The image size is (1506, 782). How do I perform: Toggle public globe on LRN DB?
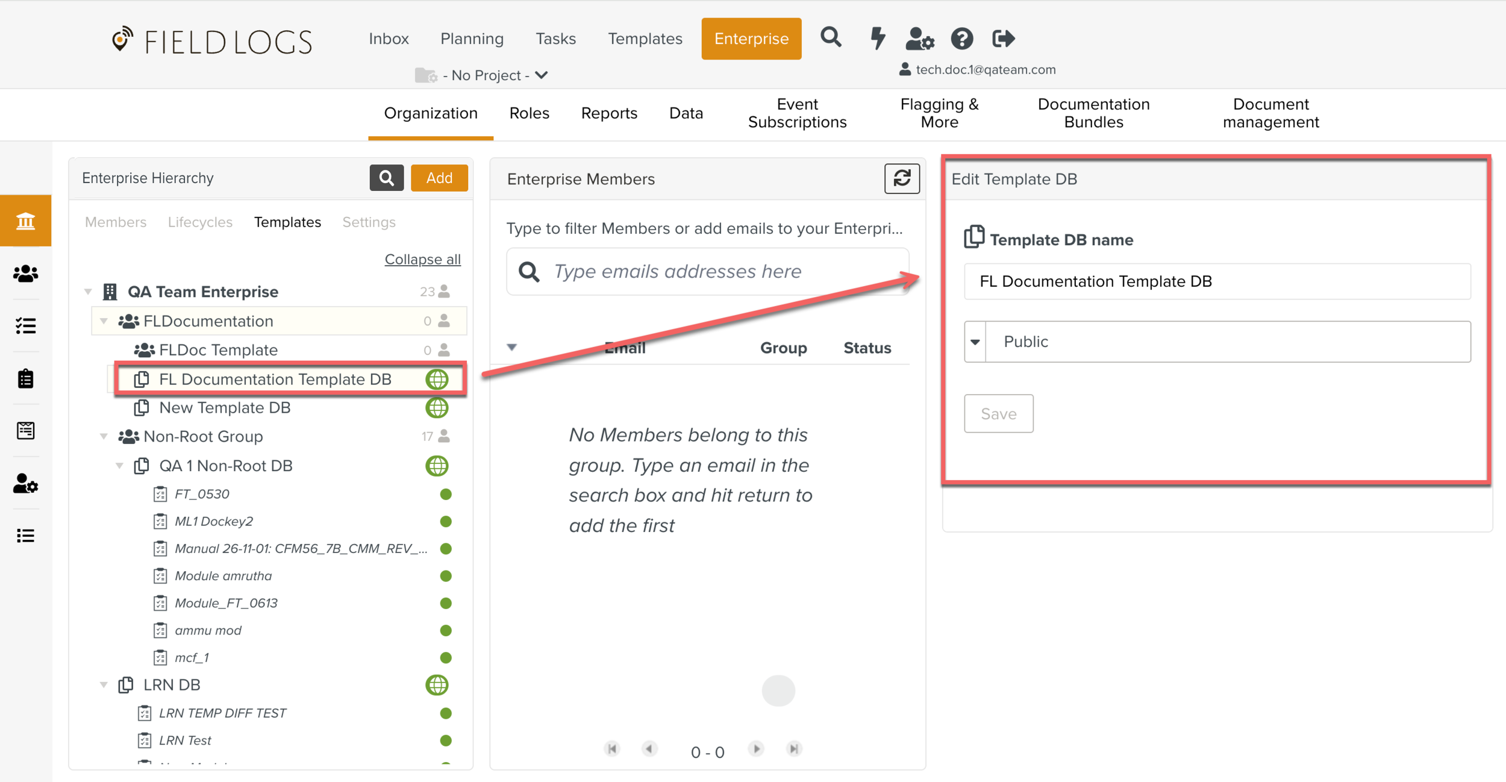coord(437,685)
